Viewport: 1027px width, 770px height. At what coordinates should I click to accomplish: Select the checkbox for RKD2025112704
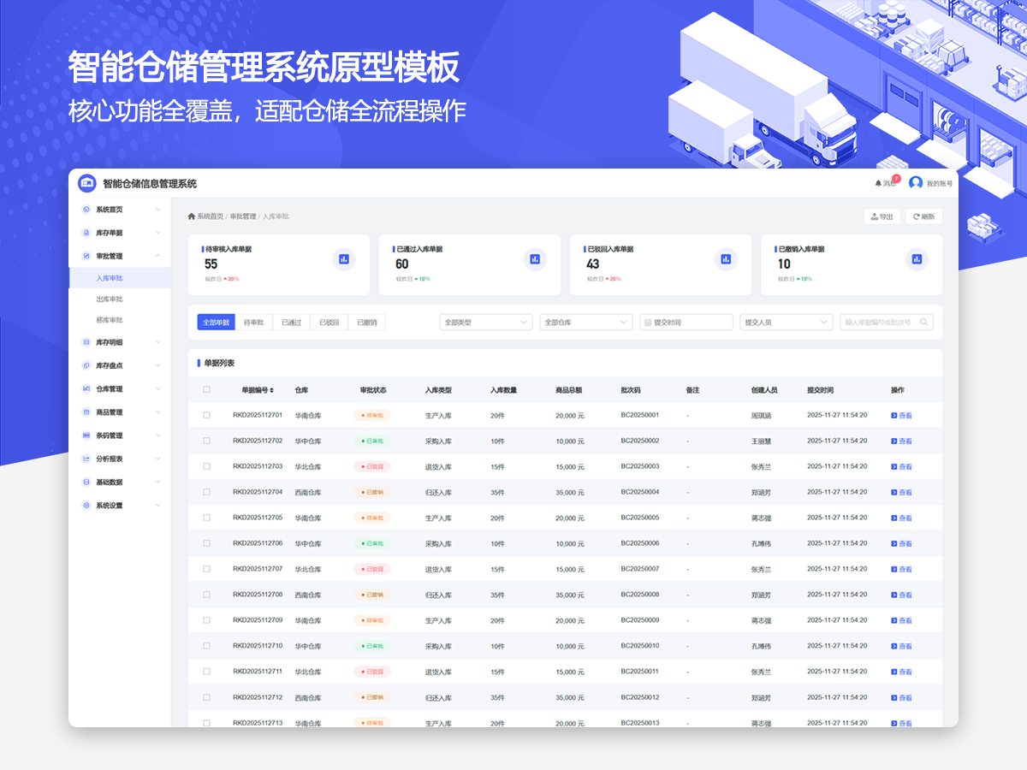(206, 492)
